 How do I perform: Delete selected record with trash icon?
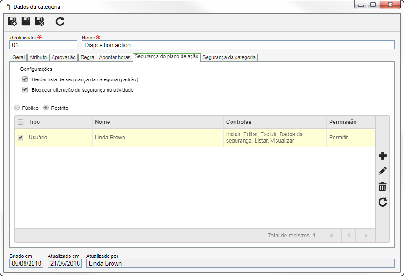[383, 187]
